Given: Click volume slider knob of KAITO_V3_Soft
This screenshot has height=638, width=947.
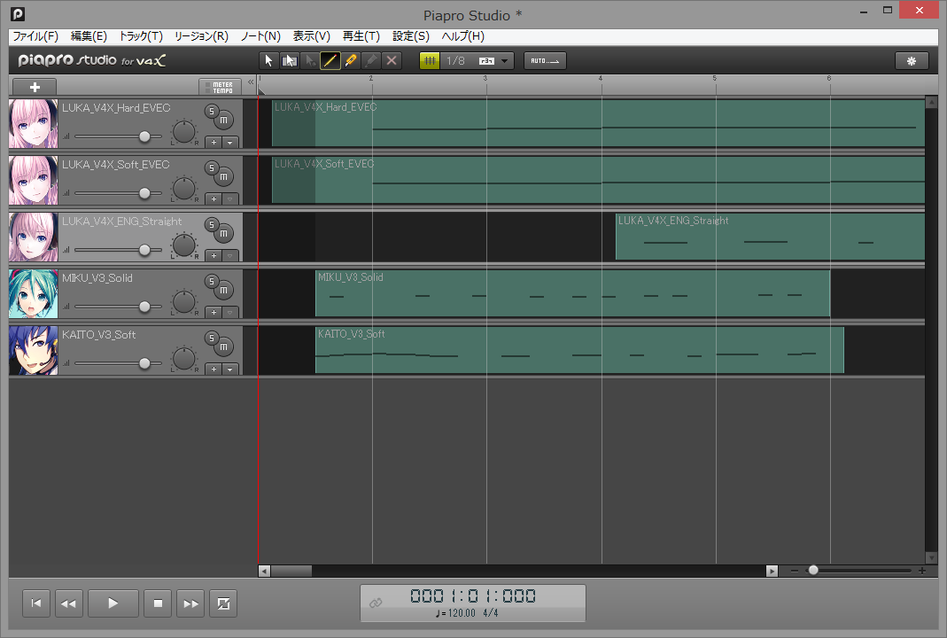Looking at the screenshot, I should (144, 363).
